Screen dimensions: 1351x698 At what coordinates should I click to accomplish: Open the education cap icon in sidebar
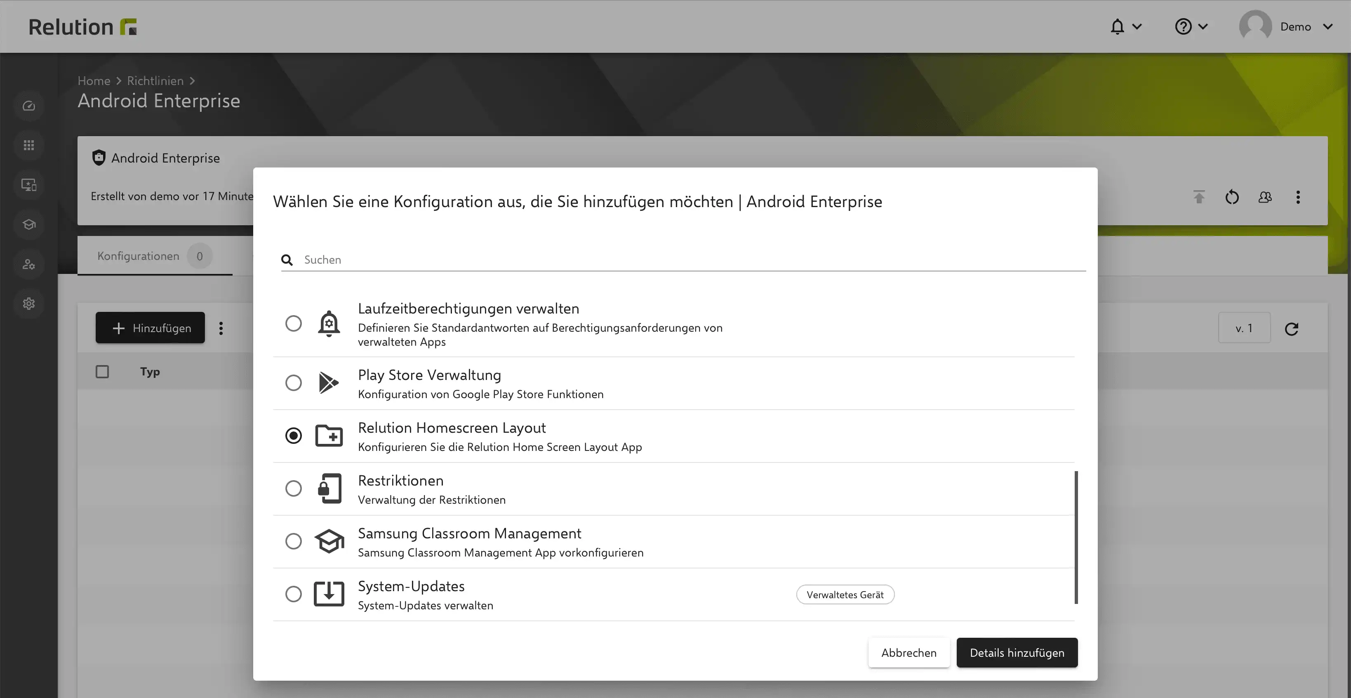pyautogui.click(x=29, y=224)
